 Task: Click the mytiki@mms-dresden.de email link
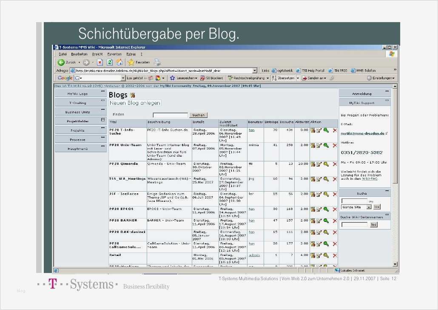[x=362, y=133]
